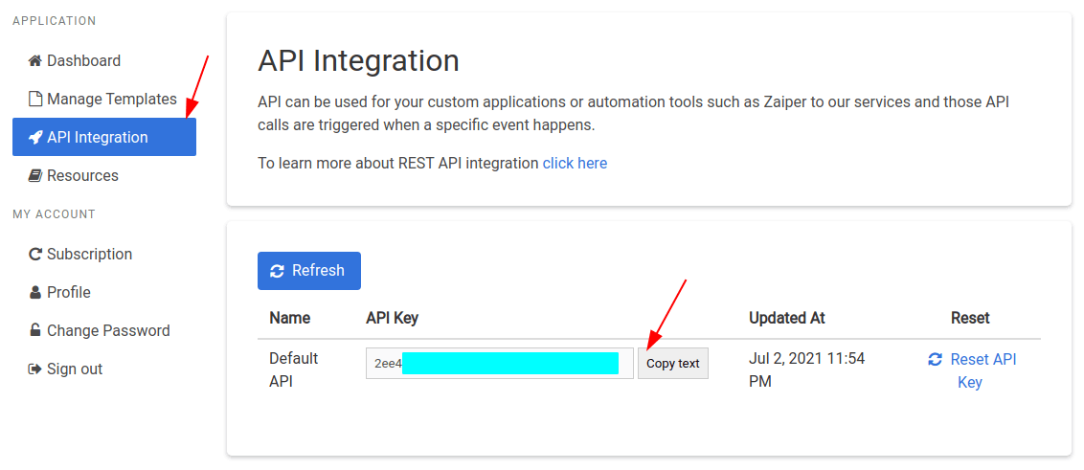Click the rocket icon for API Integration
The image size is (1084, 470).
[35, 138]
